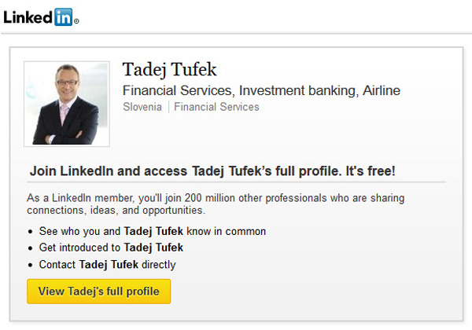This screenshot has width=472, height=330.
Task: Click the blue "in" box of the logo
Action: (63, 16)
